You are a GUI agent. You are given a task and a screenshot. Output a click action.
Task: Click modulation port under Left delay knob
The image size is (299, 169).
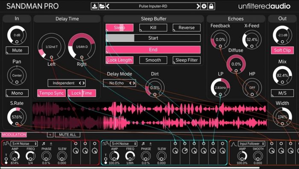[x=52, y=57]
